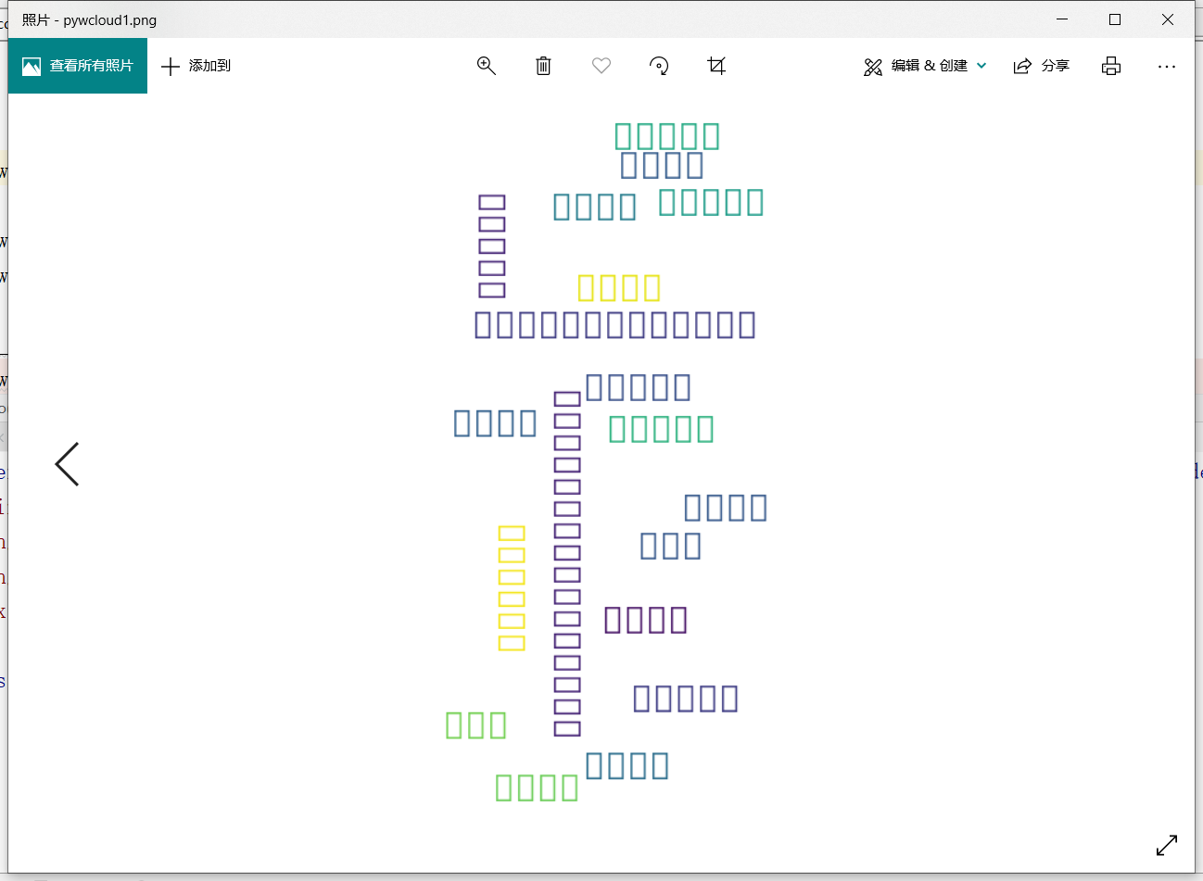1203x881 pixels.
Task: Print the photo with printer icon
Action: 1111,66
